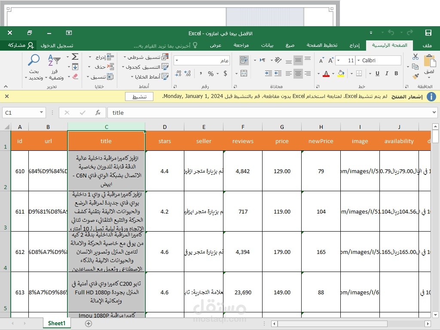This screenshot has height=330, width=440.
Task: Open the number format عام dropdown
Action: tap(177, 60)
